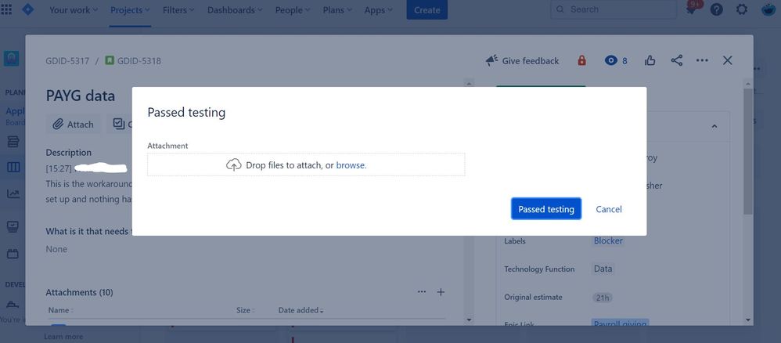Open the Filters menu
The height and width of the screenshot is (343, 781).
tap(178, 10)
